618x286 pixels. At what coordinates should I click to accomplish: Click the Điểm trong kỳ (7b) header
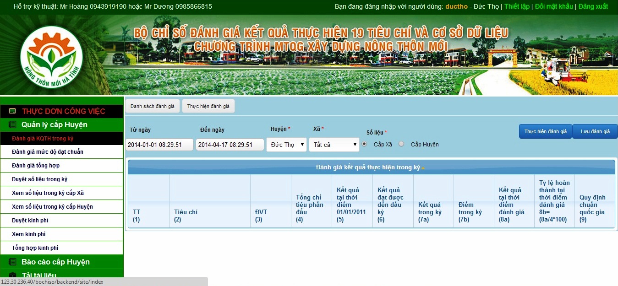474,201
